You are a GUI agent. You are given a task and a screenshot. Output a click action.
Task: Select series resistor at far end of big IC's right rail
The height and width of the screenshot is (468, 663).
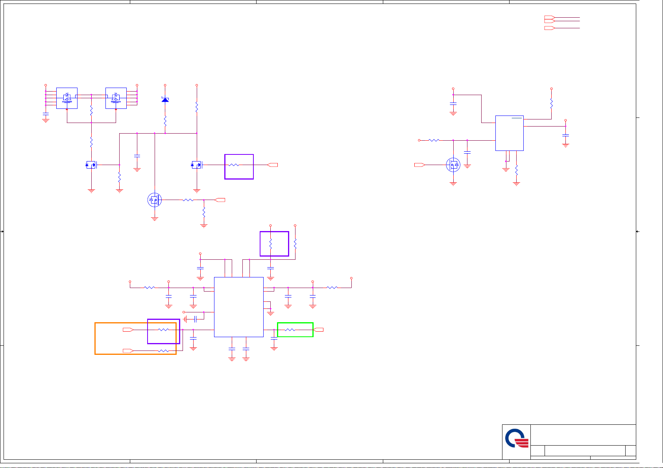pyautogui.click(x=332, y=288)
